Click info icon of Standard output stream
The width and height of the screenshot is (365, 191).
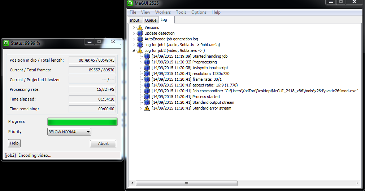pos(147,102)
